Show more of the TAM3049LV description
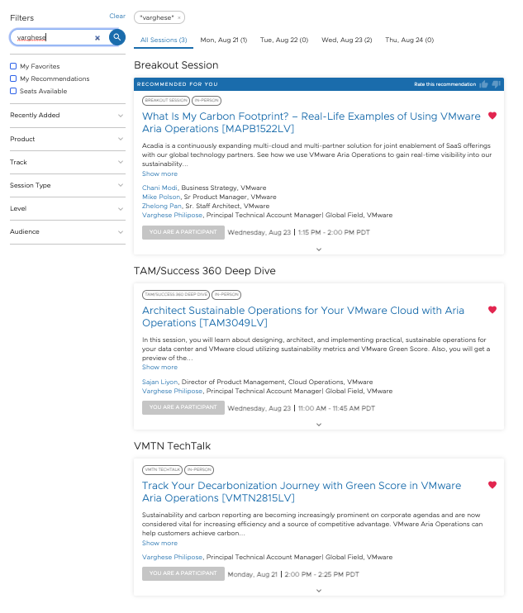 pos(159,367)
